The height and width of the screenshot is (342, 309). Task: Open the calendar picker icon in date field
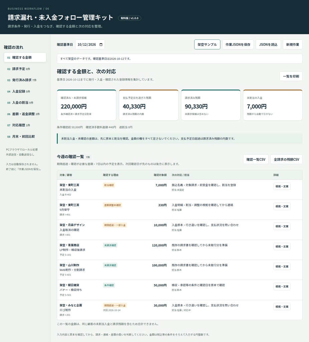pyautogui.click(x=101, y=44)
